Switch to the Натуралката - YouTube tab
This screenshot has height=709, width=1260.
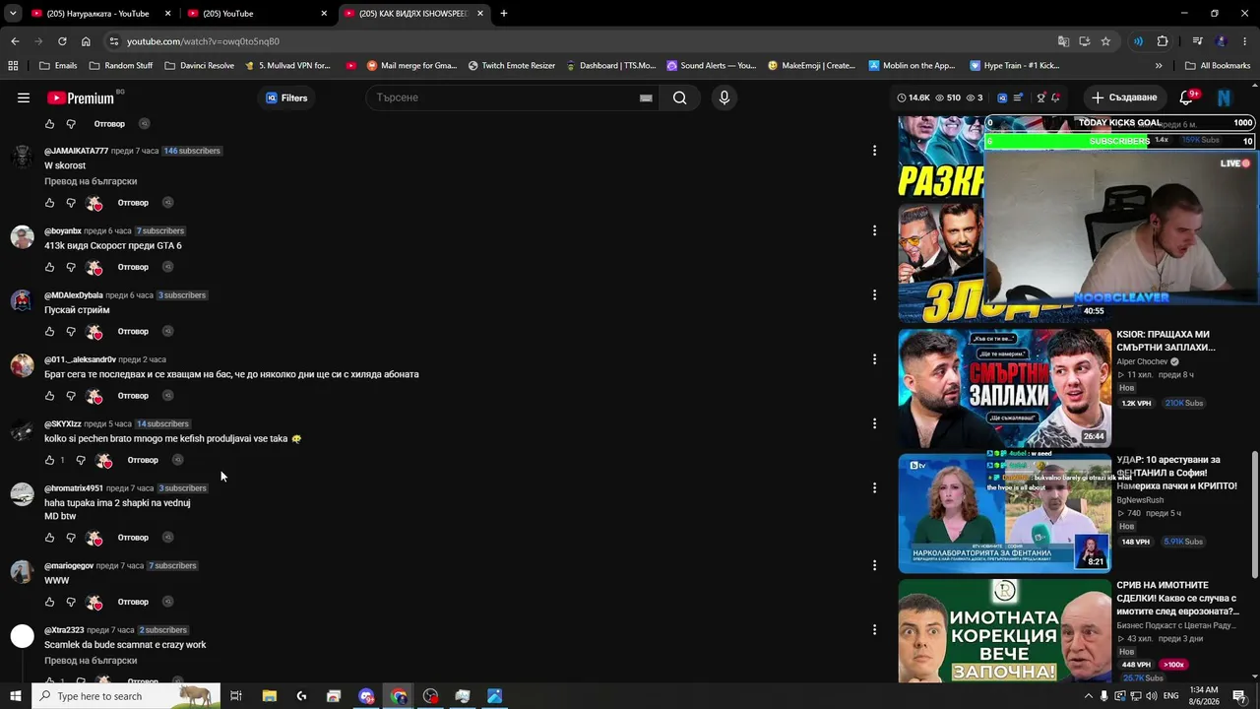click(x=100, y=14)
